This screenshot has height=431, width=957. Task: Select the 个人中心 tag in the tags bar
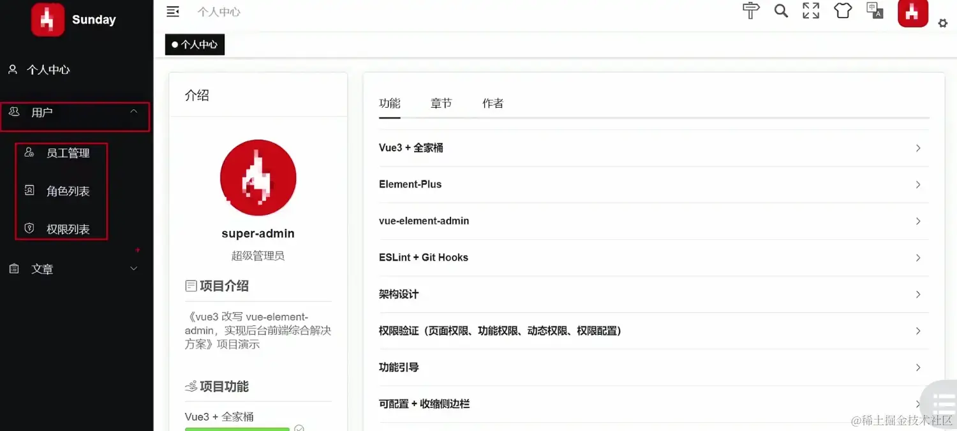pos(195,45)
